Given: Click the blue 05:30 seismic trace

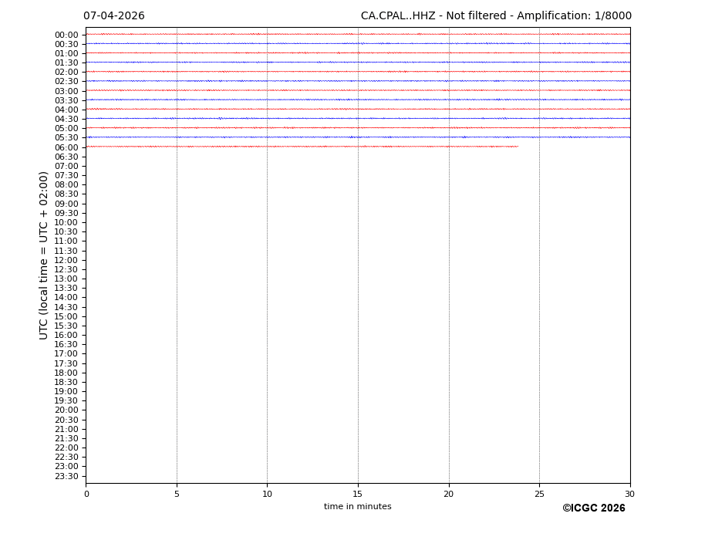Looking at the screenshot, I should coord(357,137).
